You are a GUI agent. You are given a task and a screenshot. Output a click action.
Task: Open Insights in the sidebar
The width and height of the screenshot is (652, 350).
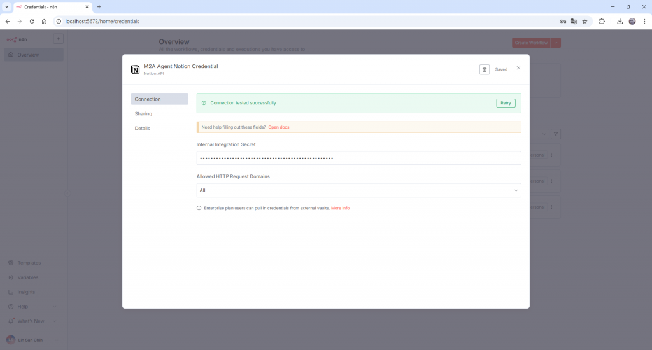coord(26,292)
